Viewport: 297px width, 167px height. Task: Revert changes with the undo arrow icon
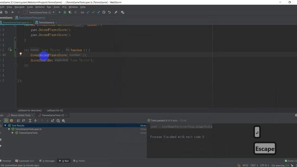[110, 13]
